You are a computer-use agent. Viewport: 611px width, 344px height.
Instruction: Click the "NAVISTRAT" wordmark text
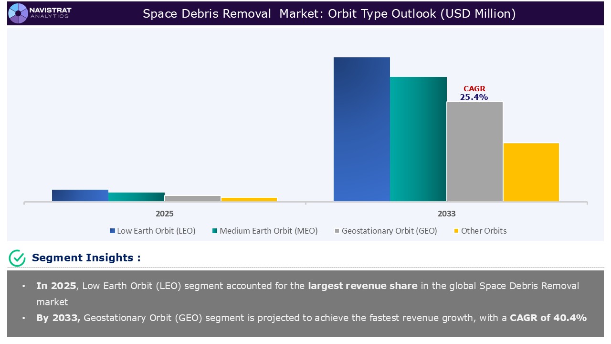tap(50, 10)
